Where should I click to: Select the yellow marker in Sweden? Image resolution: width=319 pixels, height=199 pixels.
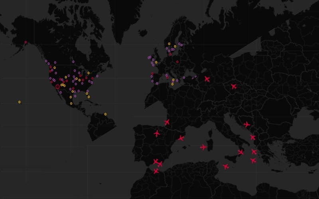point(175,46)
